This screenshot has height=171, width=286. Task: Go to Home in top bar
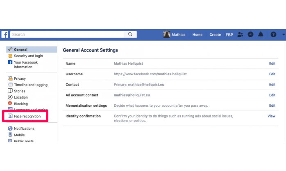pyautogui.click(x=197, y=35)
